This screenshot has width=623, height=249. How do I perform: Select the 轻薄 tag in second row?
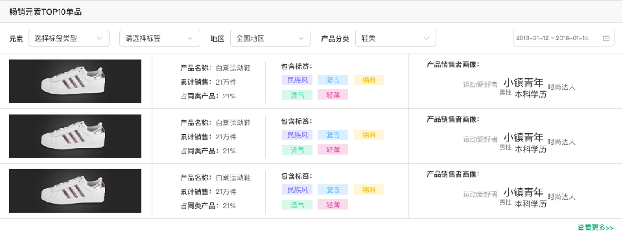coord(333,150)
